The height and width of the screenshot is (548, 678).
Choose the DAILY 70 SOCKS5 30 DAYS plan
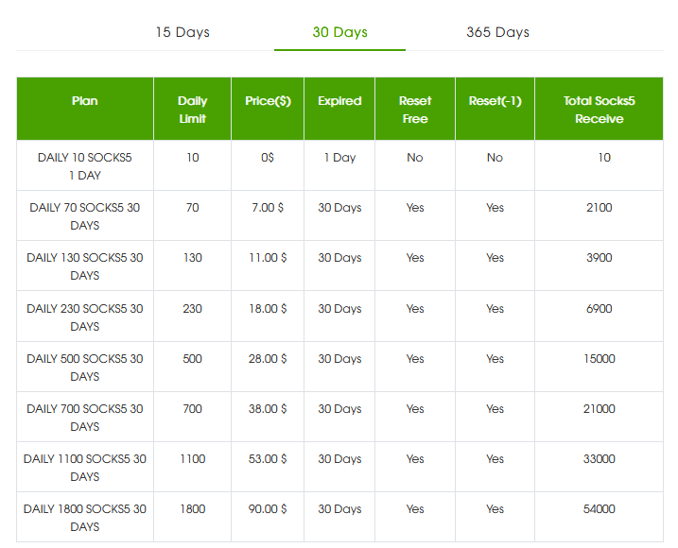[85, 216]
